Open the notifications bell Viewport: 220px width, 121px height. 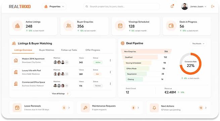tap(172, 6)
